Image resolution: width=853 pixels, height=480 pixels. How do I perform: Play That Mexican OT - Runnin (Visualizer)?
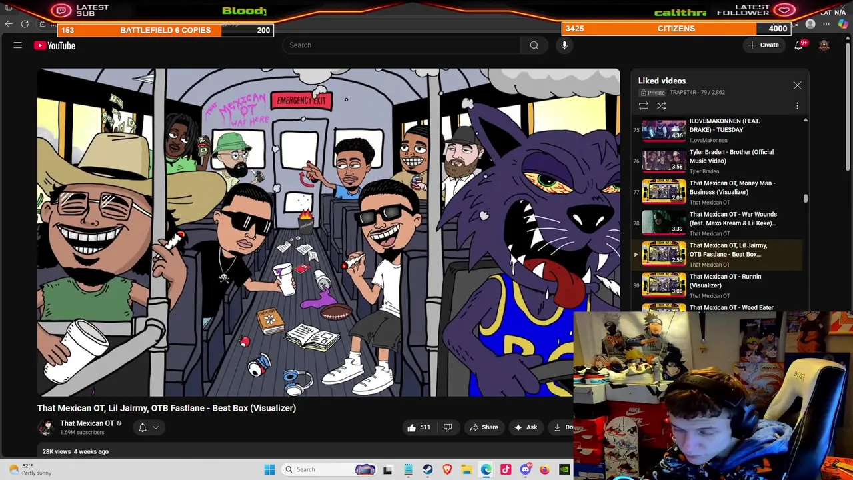click(716, 285)
